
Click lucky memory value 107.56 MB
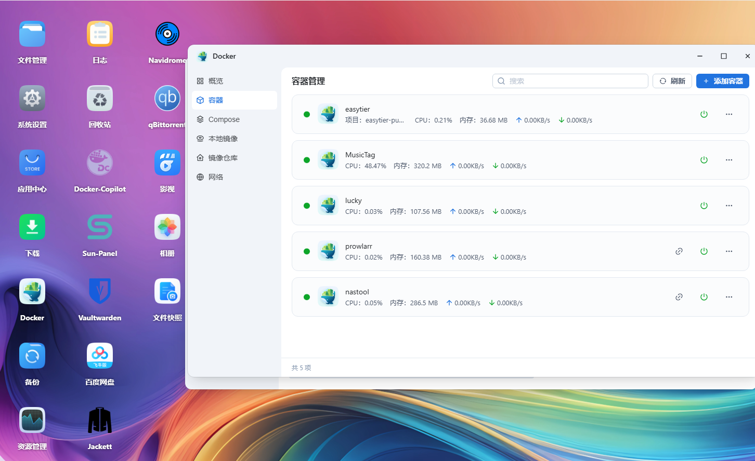[426, 212]
